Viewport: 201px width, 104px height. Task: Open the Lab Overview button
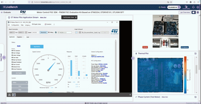click(185, 13)
